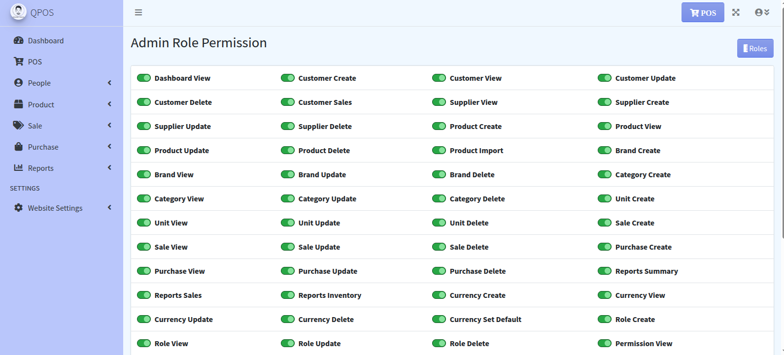Image resolution: width=784 pixels, height=355 pixels.
Task: Disable the Purchase Create permission
Action: pos(605,247)
